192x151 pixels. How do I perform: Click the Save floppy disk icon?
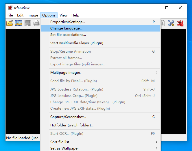pyautogui.click(x=28, y=23)
